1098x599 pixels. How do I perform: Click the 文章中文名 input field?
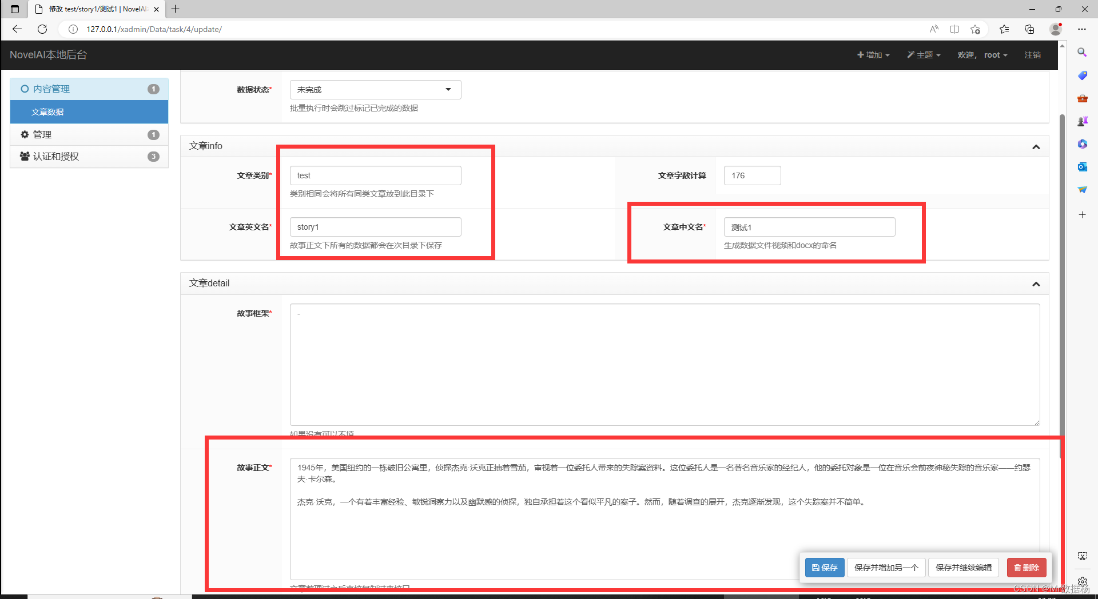pos(809,227)
